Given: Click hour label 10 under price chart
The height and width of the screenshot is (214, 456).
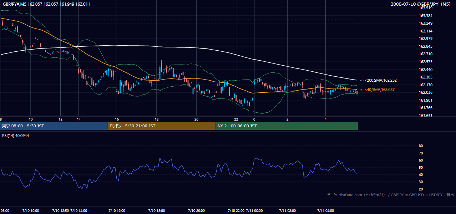Looking at the screenshot, I should [31, 119].
